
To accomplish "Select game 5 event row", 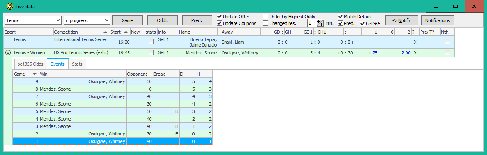I will (x=112, y=111).
